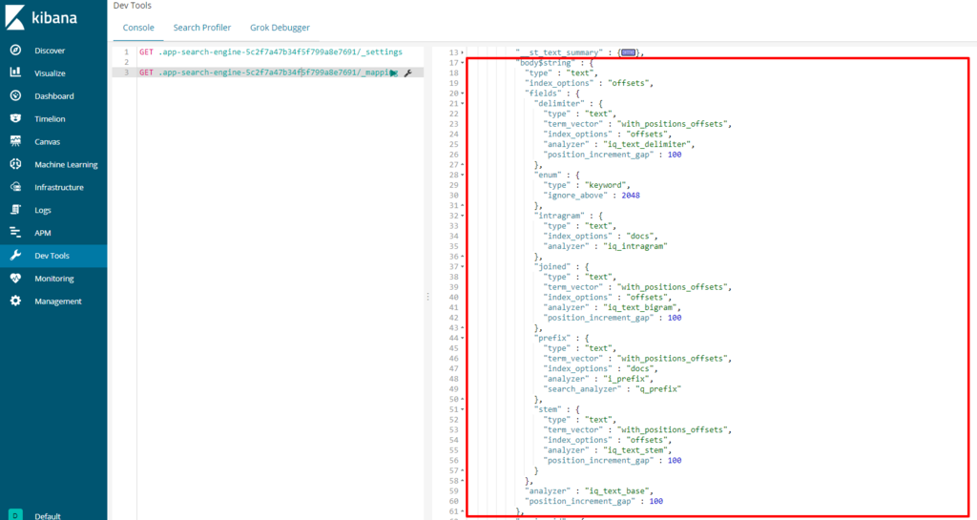Click panel resize handle between editors

427,297
